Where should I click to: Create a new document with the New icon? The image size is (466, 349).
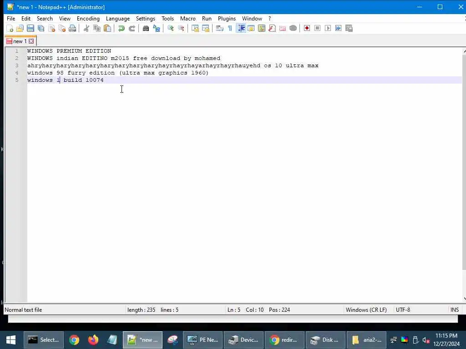tap(10, 28)
